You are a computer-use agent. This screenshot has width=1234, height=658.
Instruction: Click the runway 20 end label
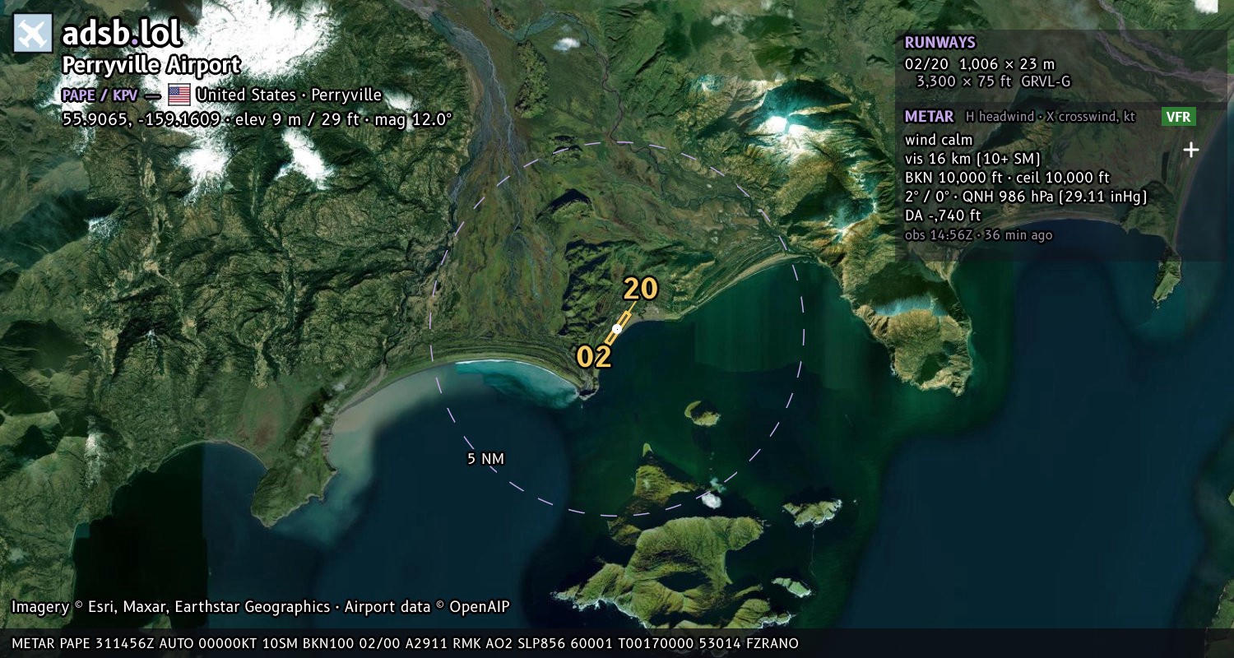coord(641,289)
